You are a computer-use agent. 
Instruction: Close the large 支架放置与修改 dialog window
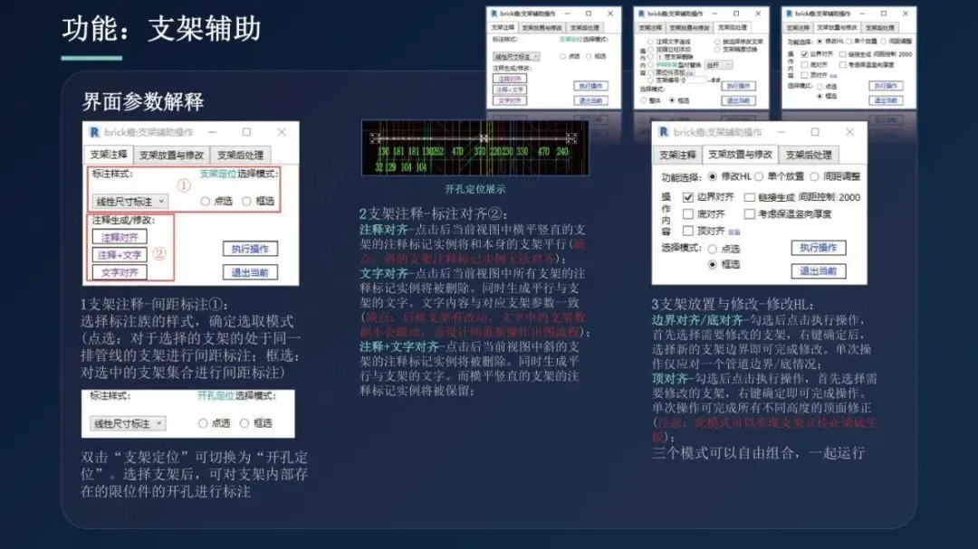coord(849,132)
